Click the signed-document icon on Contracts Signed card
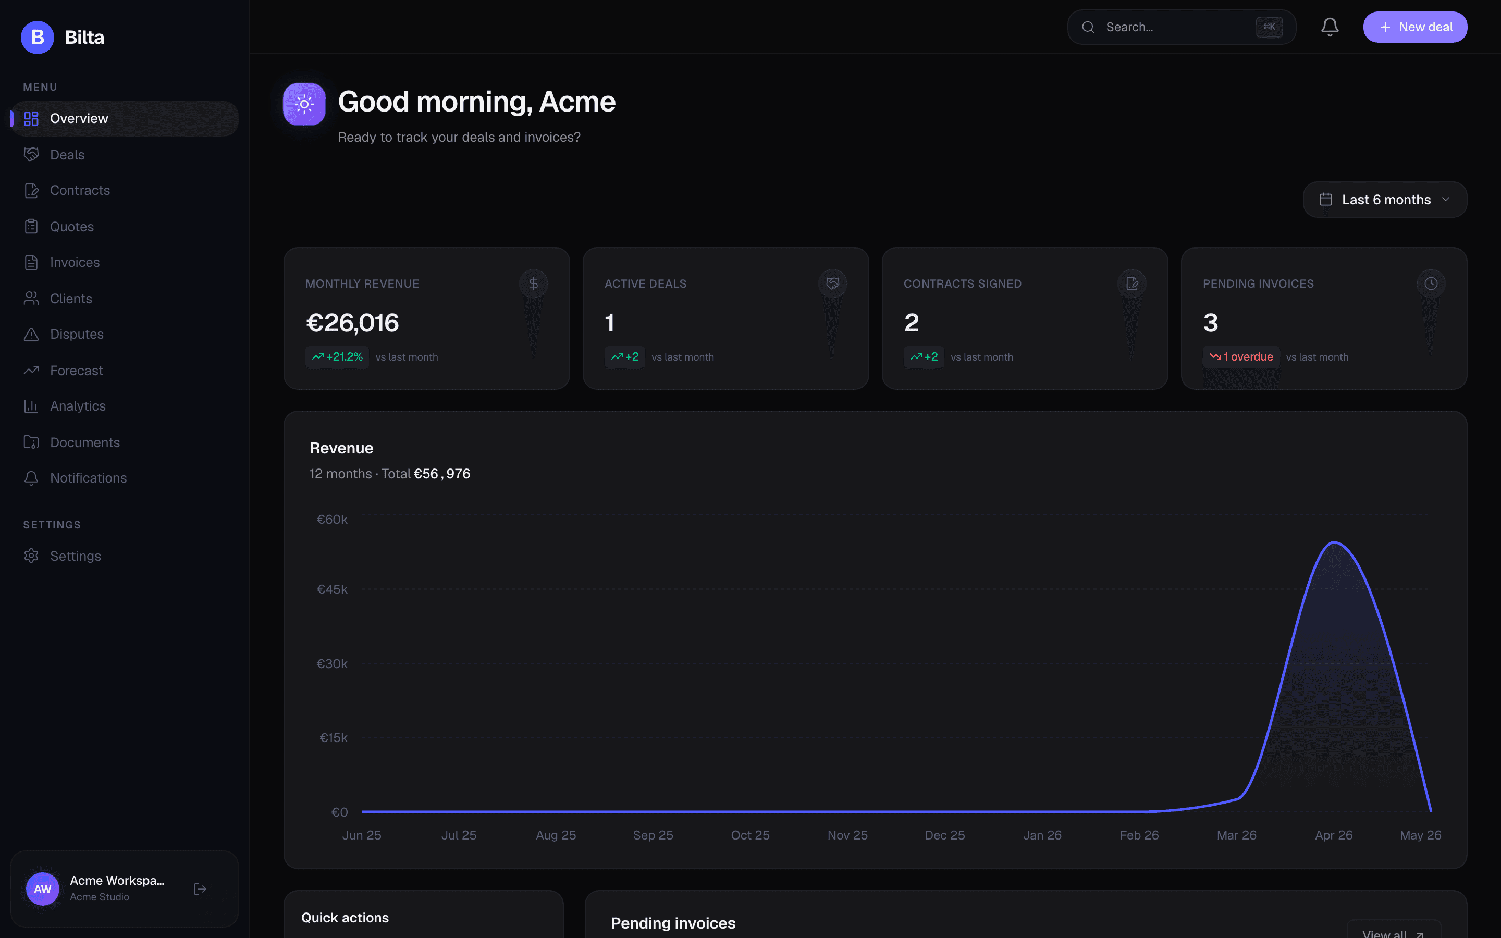This screenshot has width=1501, height=938. coord(1132,283)
